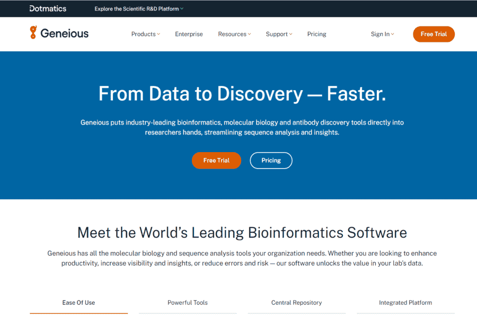The image size is (477, 318).
Task: Click the Dotmatics logo in top bar
Action: 48,8
